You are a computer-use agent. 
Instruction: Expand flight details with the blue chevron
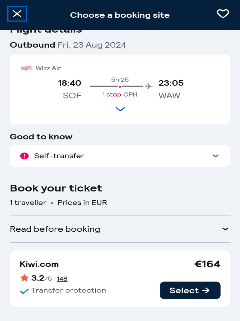point(120,109)
